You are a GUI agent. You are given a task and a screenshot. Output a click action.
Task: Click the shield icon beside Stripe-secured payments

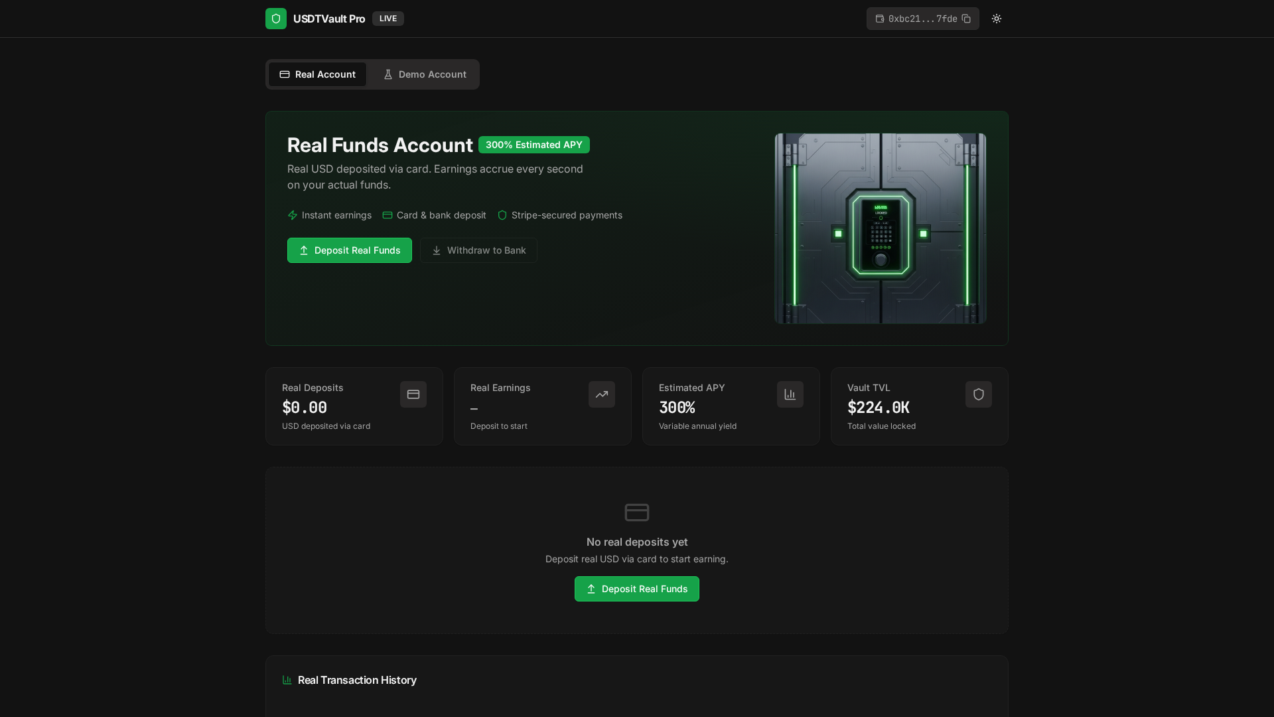[502, 215]
